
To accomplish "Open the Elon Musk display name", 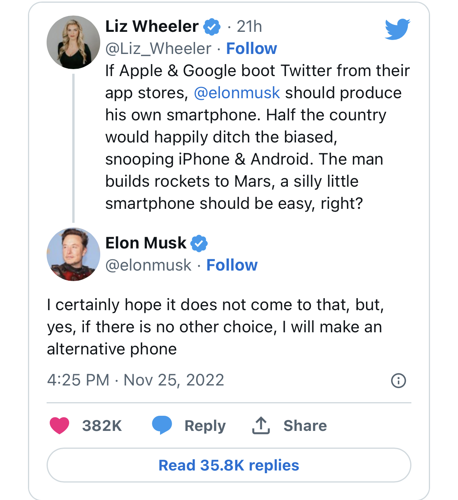I will (x=146, y=243).
